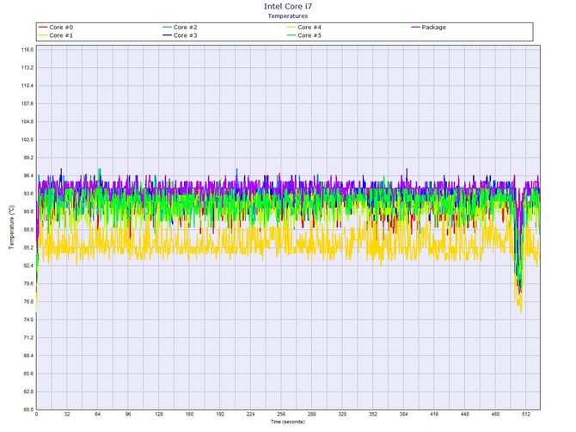This screenshot has height=432, width=576.
Task: Click the Core #5 legend entry
Action: coord(304,35)
